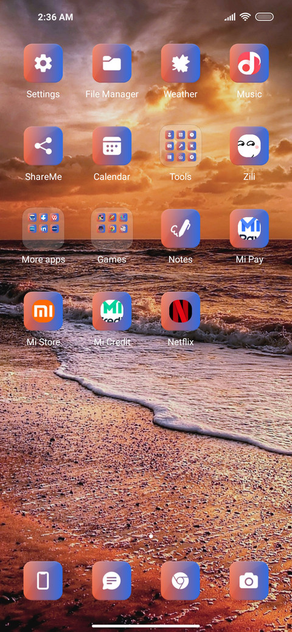292x632 pixels.
Task: Launch Chrome browser from dock
Action: coord(180,581)
